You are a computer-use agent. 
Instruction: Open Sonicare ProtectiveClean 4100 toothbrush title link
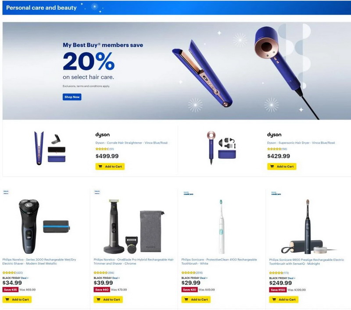(x=219, y=261)
